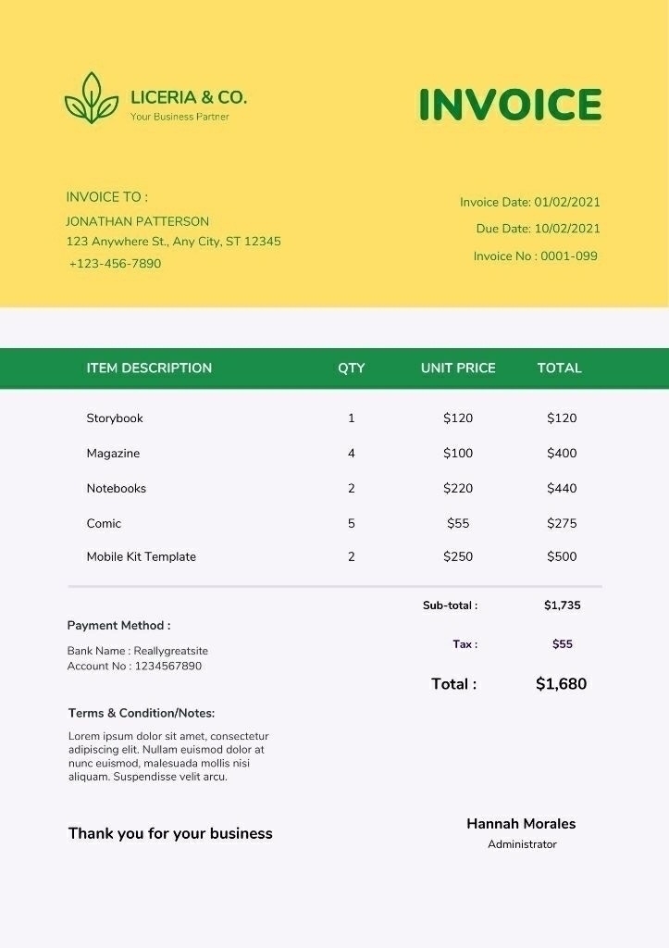
Task: Click the Liceria & Co. leaf logo
Action: 91,98
